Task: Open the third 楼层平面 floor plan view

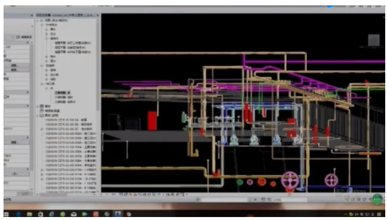Action: point(73,52)
